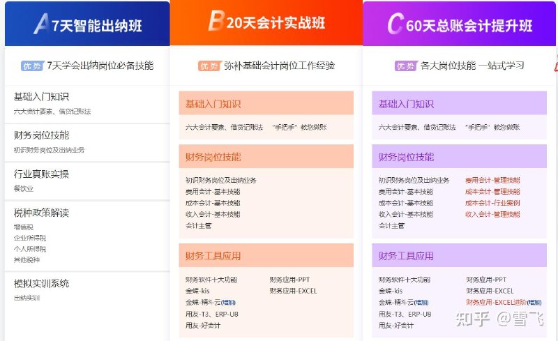Open 税种政策解读 row in the 7天 column
The height and width of the screenshot is (341, 558).
pyautogui.click(x=87, y=236)
